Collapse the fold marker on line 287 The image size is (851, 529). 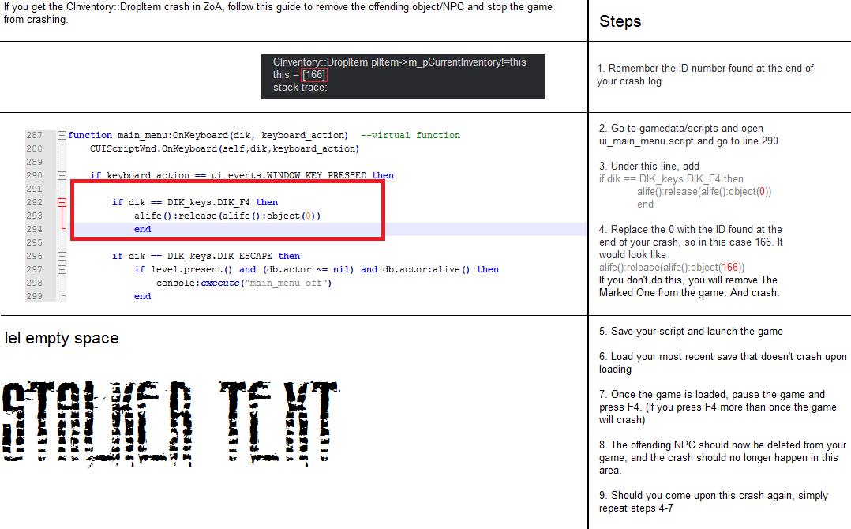tap(62, 135)
